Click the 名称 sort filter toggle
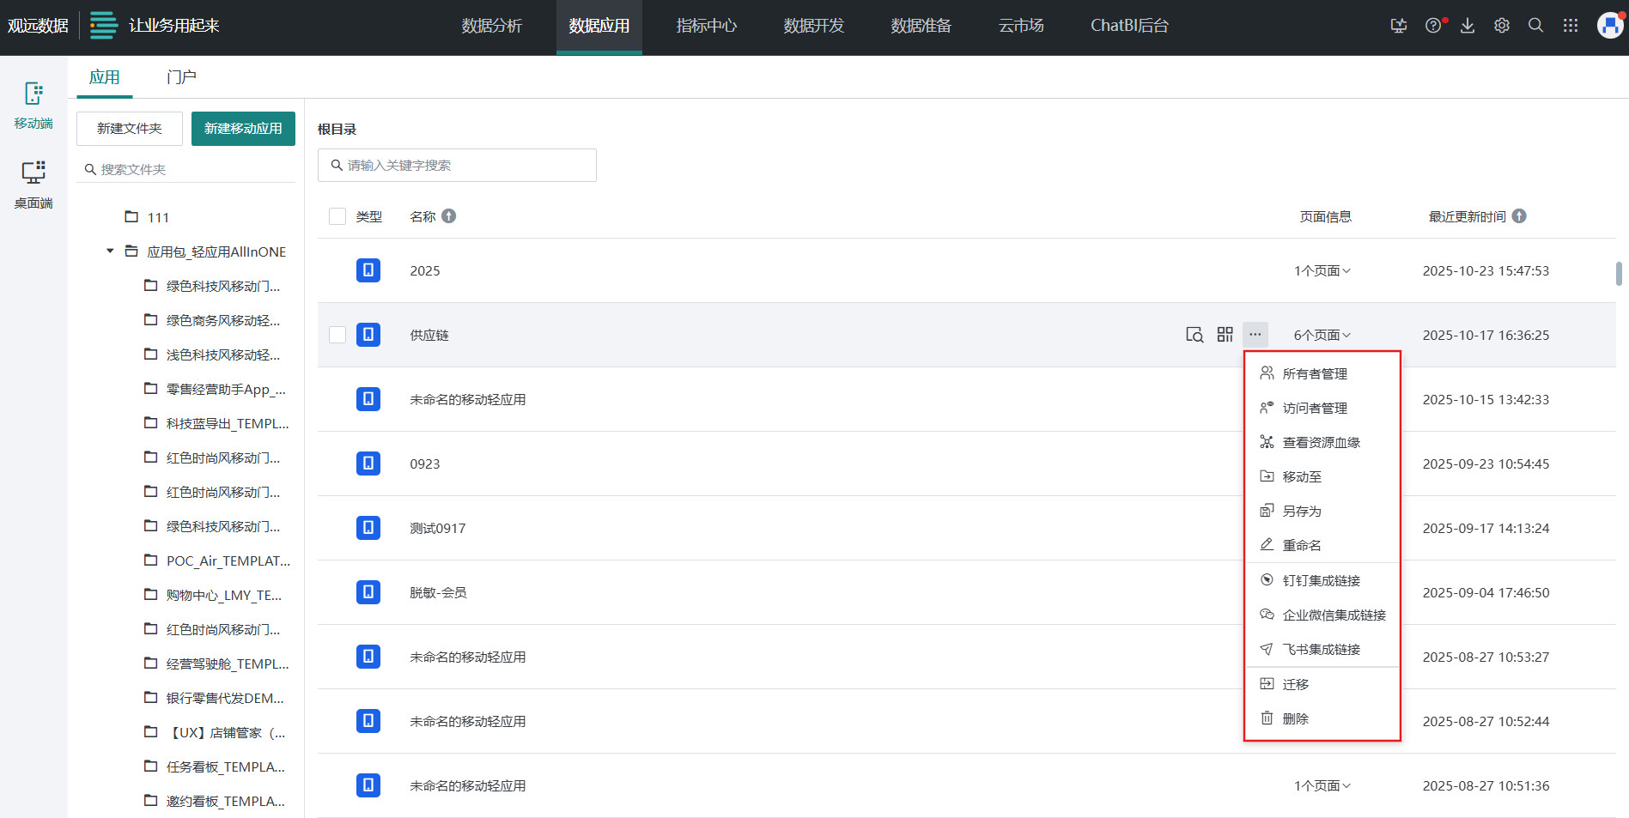This screenshot has width=1629, height=818. (450, 215)
